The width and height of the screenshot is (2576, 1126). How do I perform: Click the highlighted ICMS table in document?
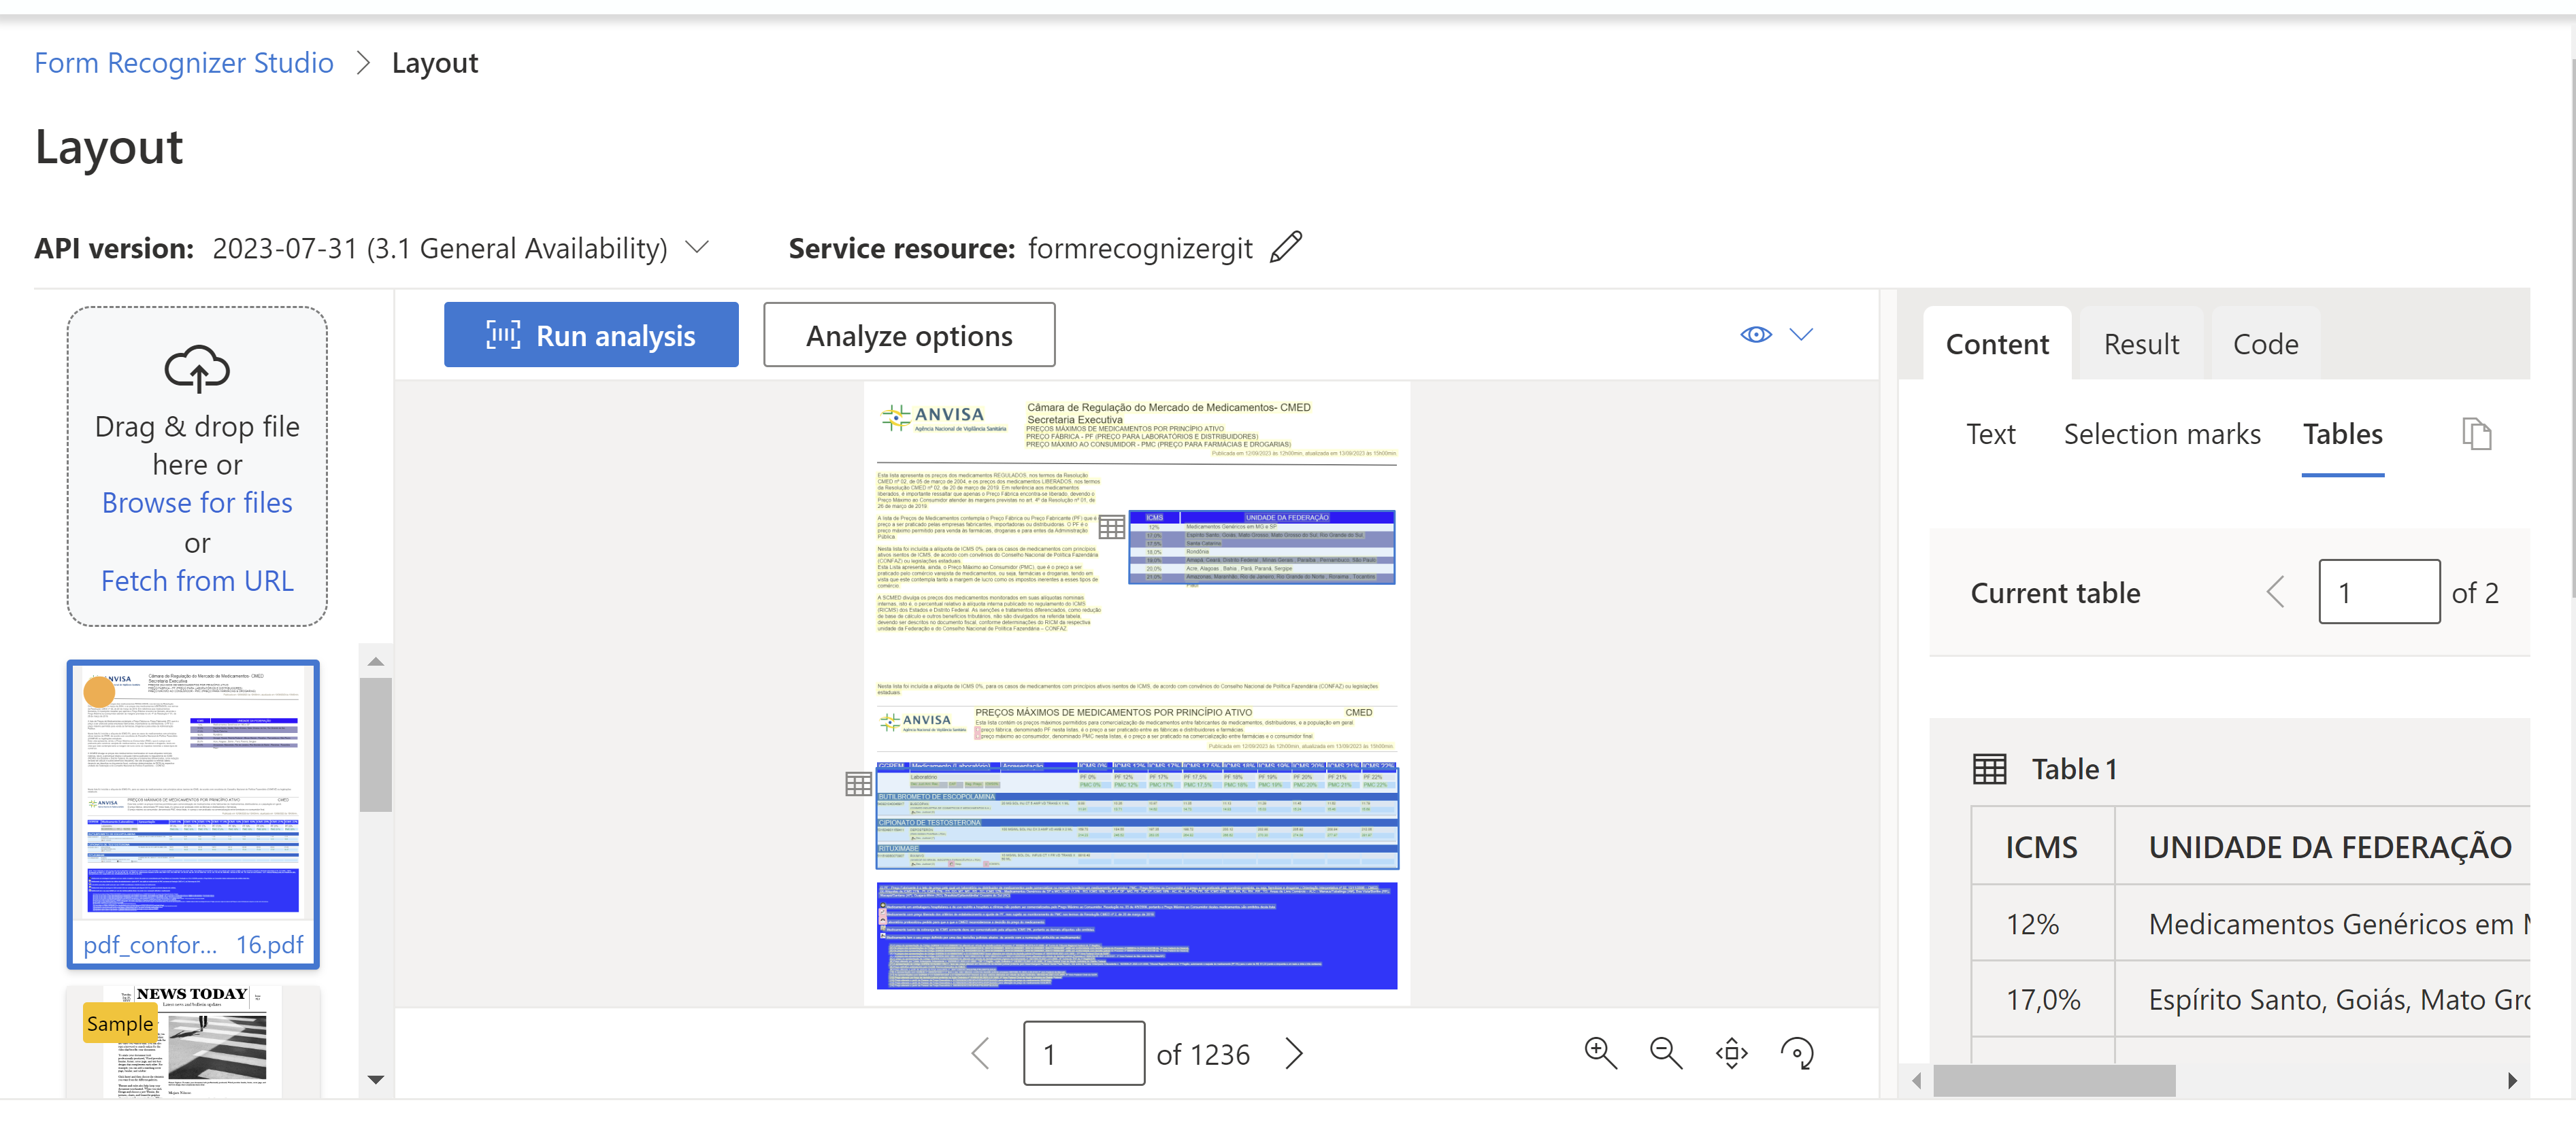(x=1261, y=547)
